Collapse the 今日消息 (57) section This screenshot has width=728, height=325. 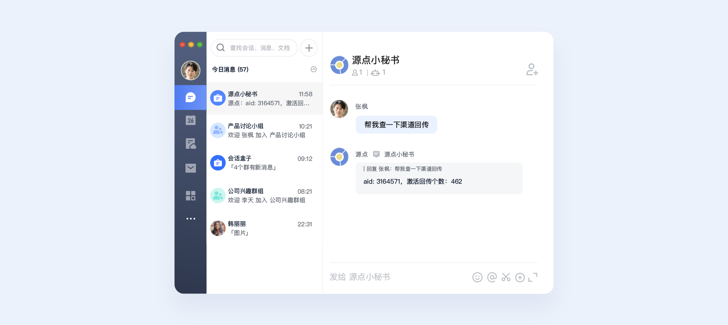tap(314, 69)
